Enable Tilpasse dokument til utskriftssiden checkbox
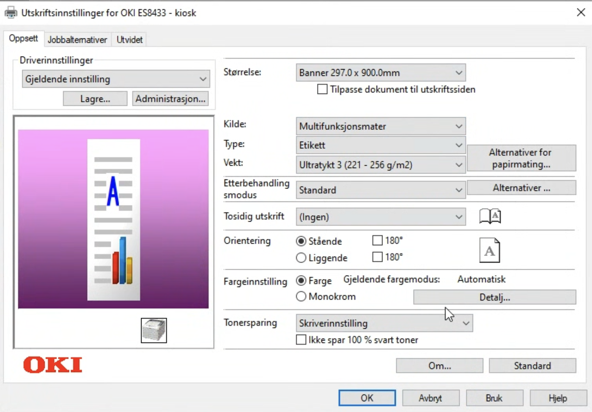Image resolution: width=592 pixels, height=412 pixels. [322, 90]
